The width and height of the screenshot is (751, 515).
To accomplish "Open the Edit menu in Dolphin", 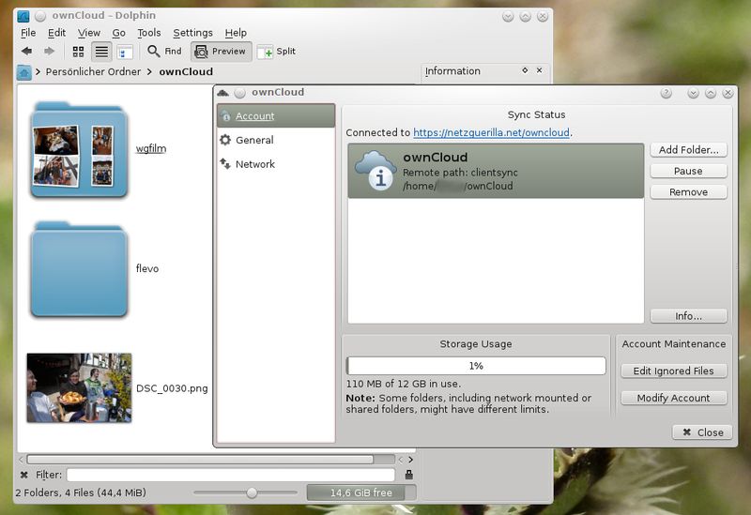I will click(56, 33).
